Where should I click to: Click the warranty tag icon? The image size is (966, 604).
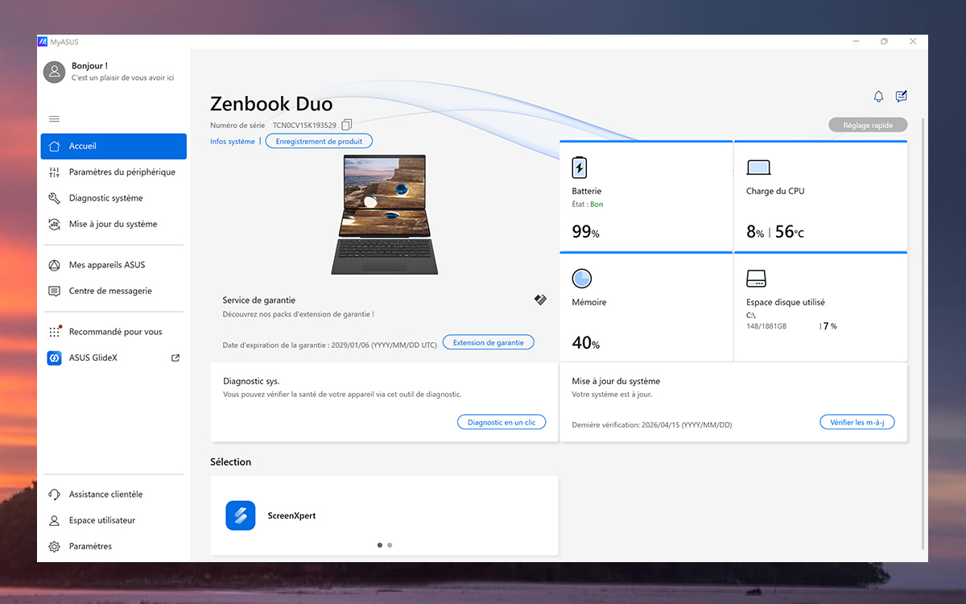[x=540, y=300]
